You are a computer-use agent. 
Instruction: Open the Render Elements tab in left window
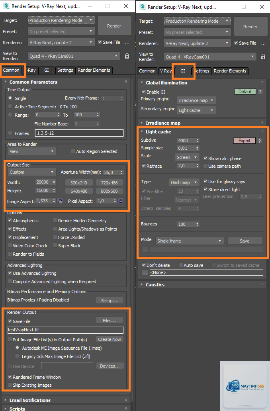click(x=94, y=70)
